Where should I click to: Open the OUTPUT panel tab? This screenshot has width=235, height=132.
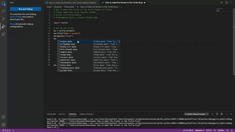click(62, 114)
